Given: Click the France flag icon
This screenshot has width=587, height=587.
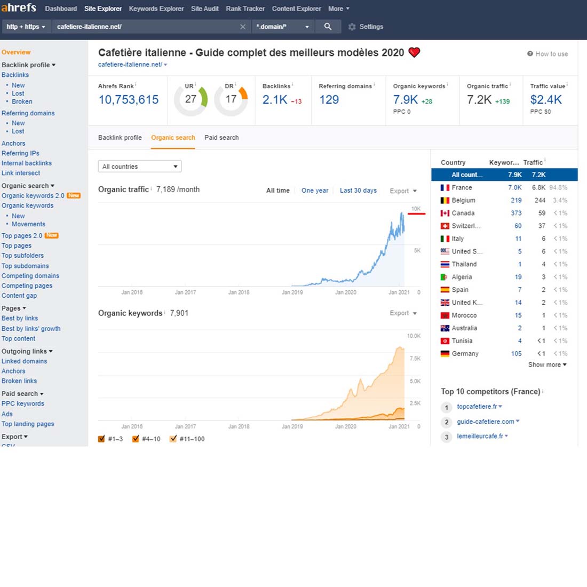Looking at the screenshot, I should coord(445,188).
